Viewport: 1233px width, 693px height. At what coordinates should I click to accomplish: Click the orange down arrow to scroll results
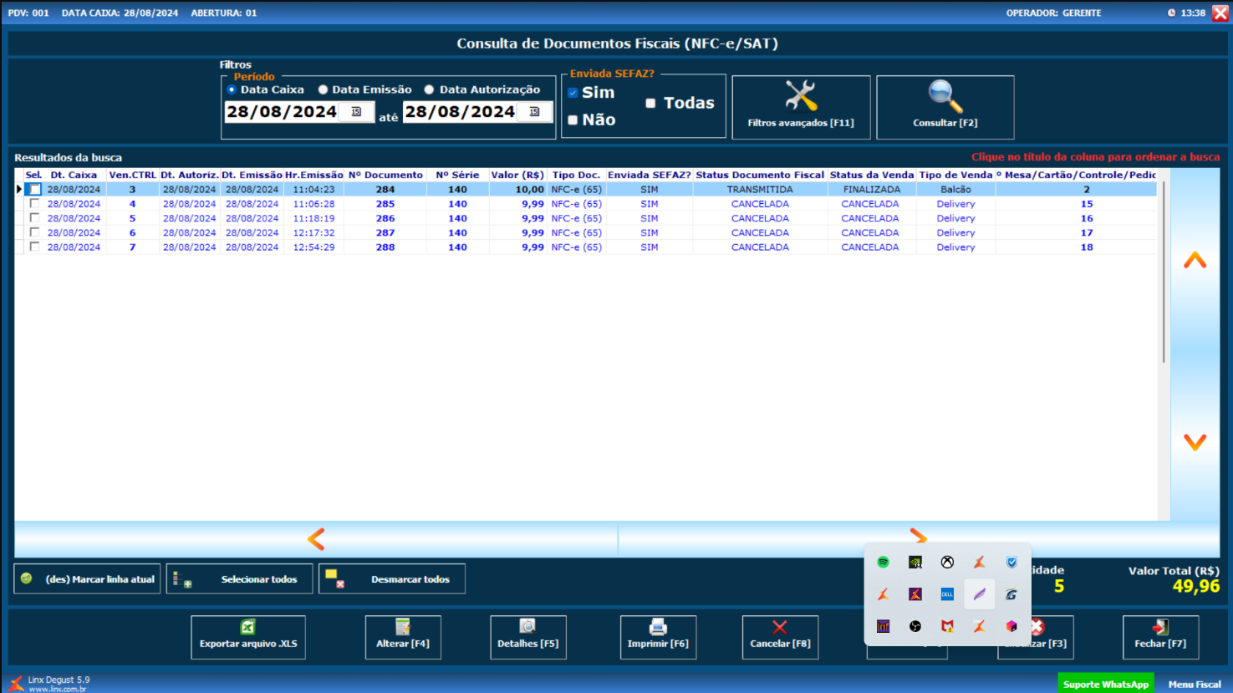tap(1195, 441)
